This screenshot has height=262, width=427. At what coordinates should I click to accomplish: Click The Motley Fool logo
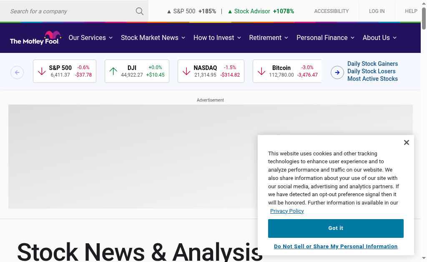click(35, 38)
